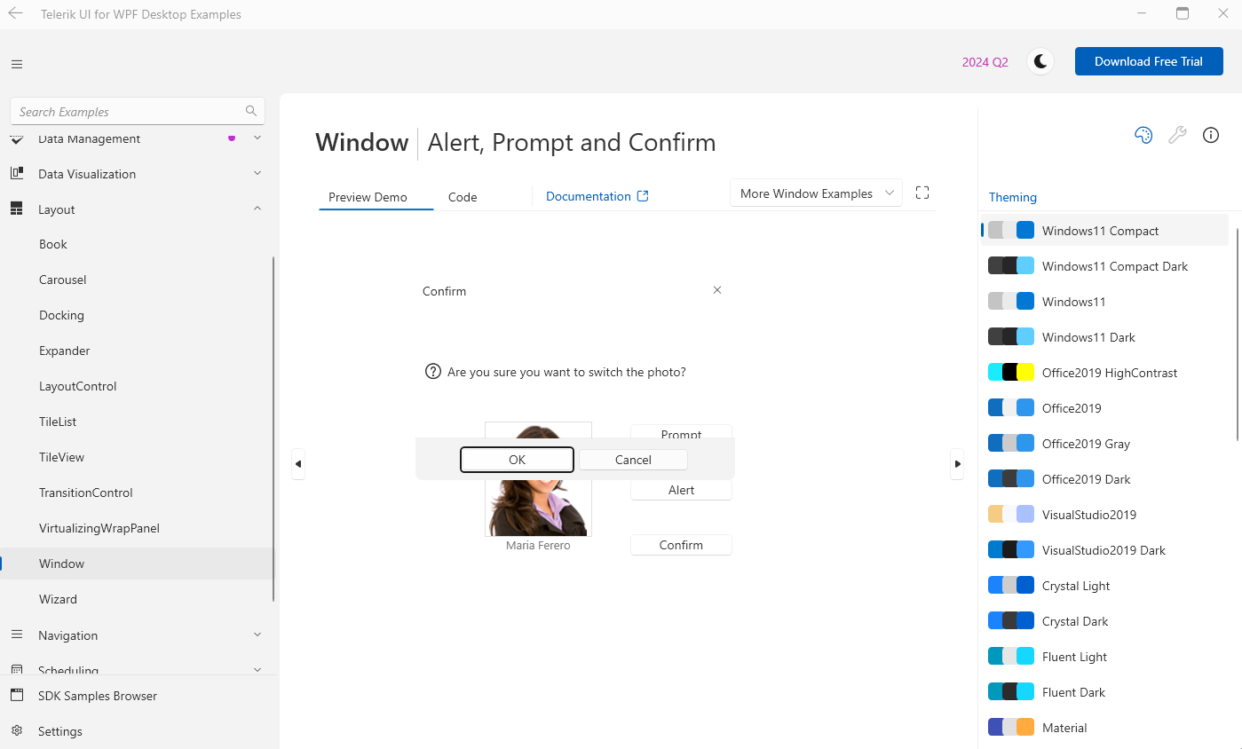Click the Download Free Trial button
Image resolution: width=1242 pixels, height=749 pixels.
(x=1148, y=61)
